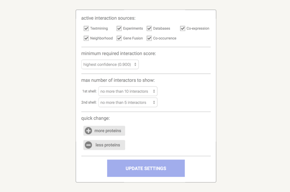Open the minimum interaction score dropdown
This screenshot has width=290, height=192.
coord(110,64)
